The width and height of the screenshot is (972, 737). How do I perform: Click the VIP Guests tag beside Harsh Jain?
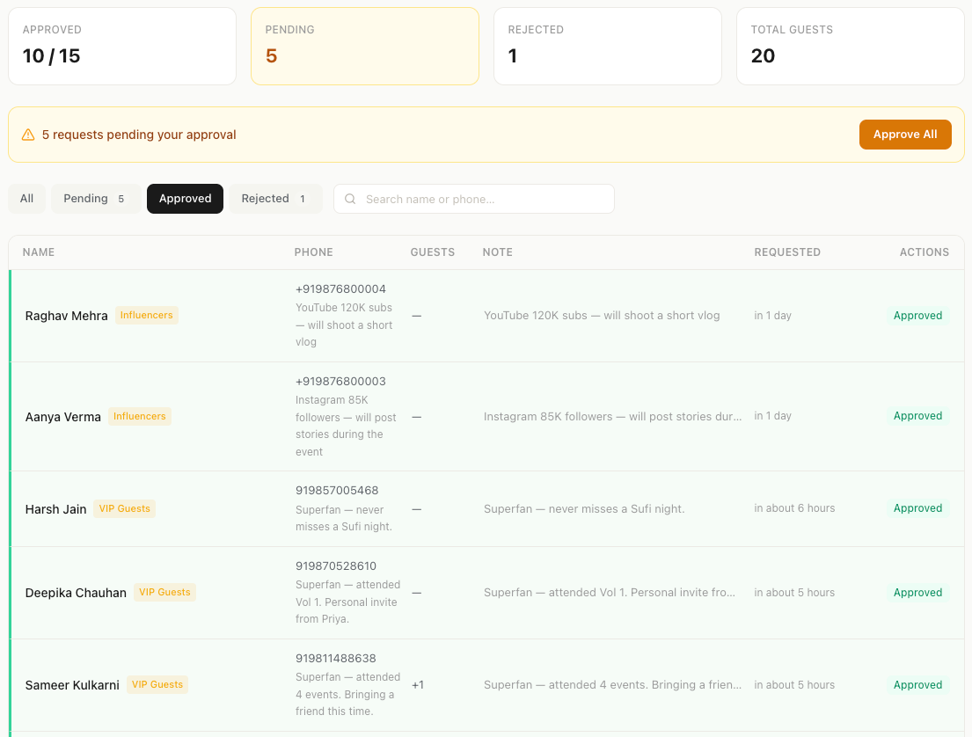(x=124, y=508)
